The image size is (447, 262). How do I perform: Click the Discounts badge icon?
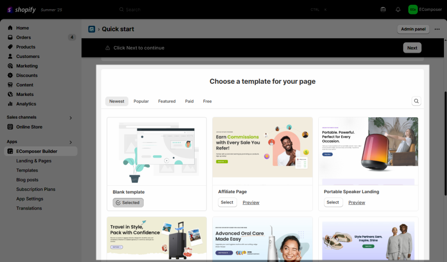pyautogui.click(x=10, y=75)
